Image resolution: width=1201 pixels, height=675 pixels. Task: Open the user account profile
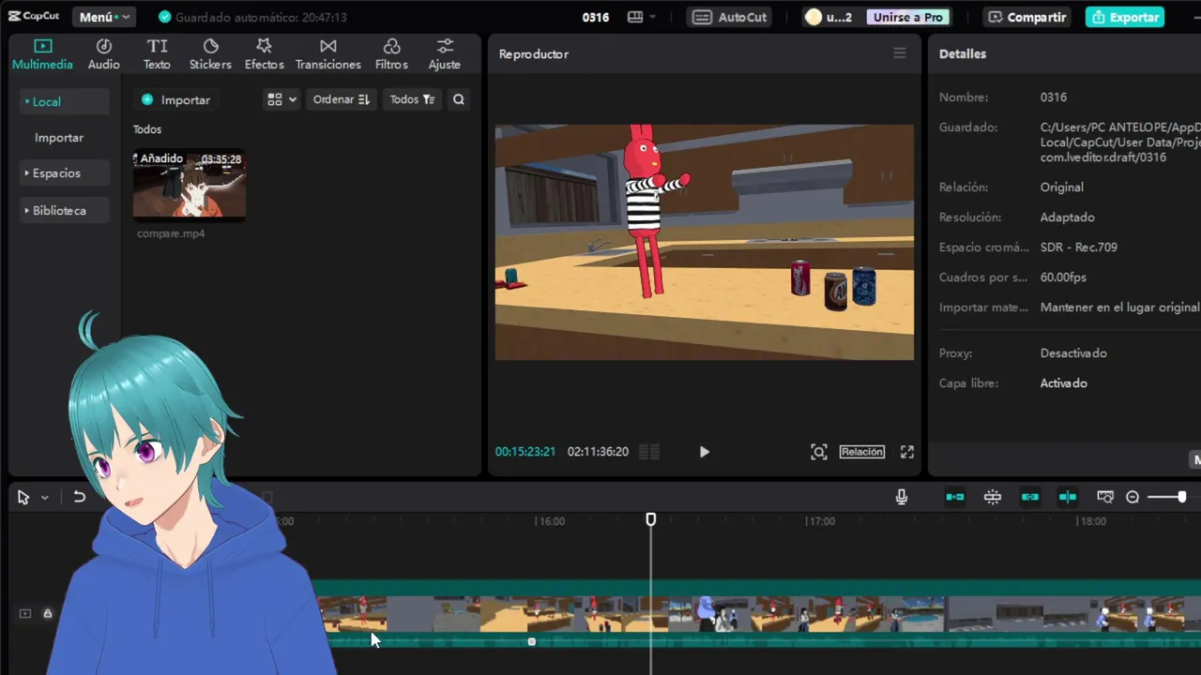(828, 17)
